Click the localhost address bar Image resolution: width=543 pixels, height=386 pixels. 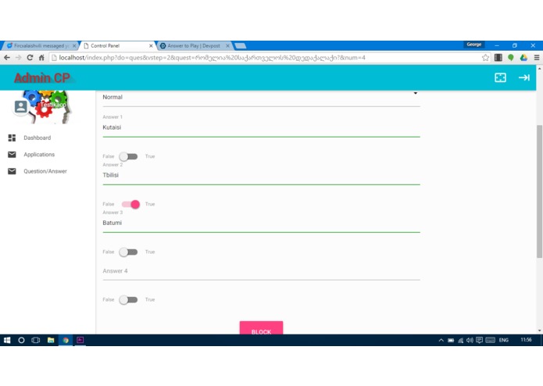[266, 58]
